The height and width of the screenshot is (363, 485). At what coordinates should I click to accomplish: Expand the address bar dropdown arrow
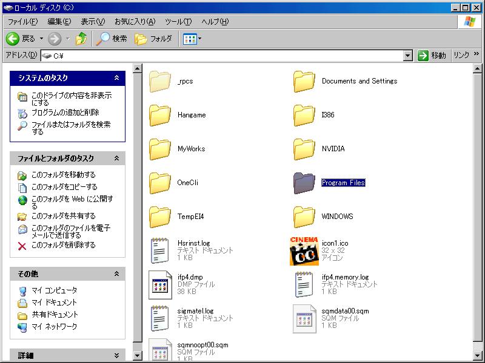pos(408,56)
